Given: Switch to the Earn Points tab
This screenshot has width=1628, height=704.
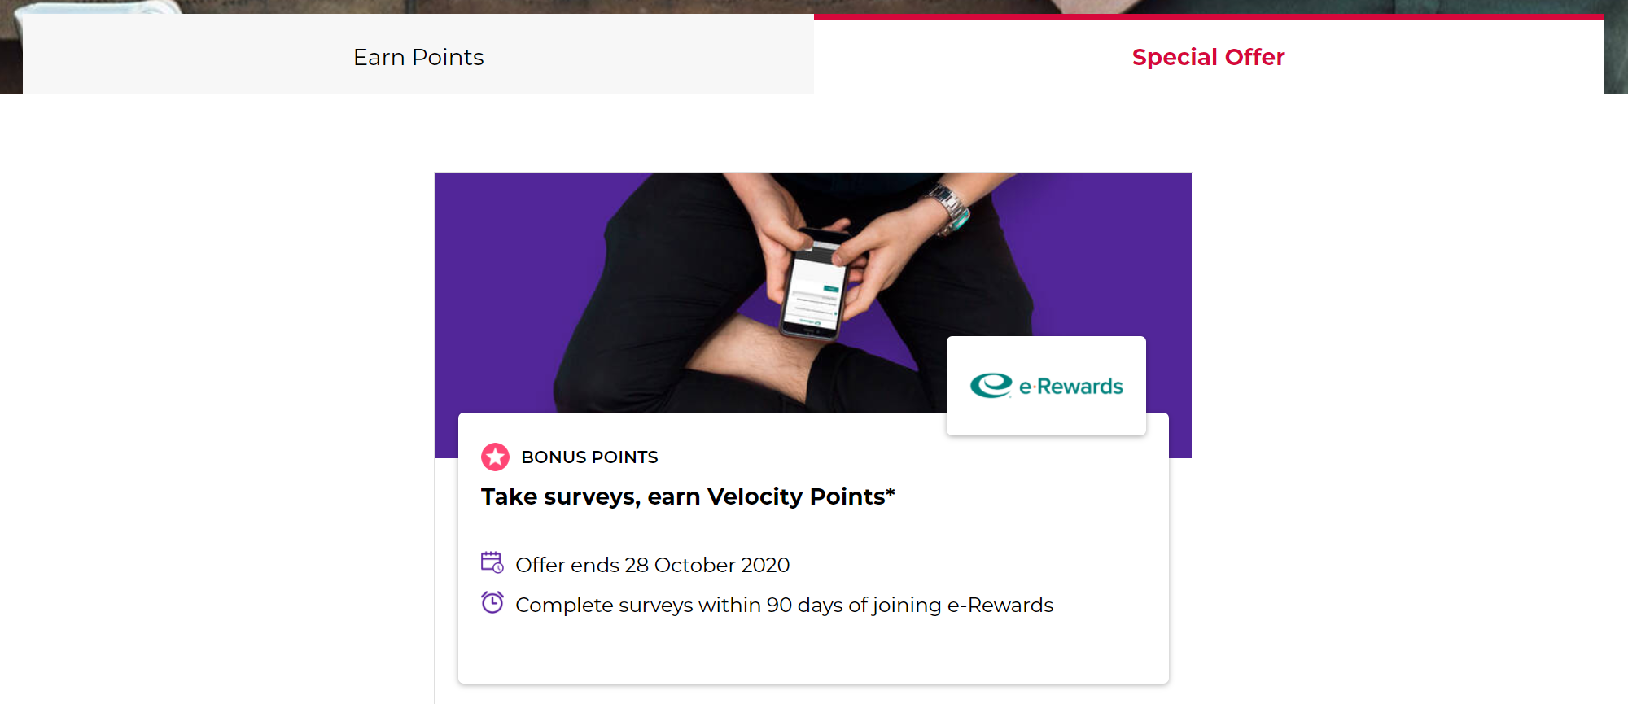Looking at the screenshot, I should pos(418,57).
